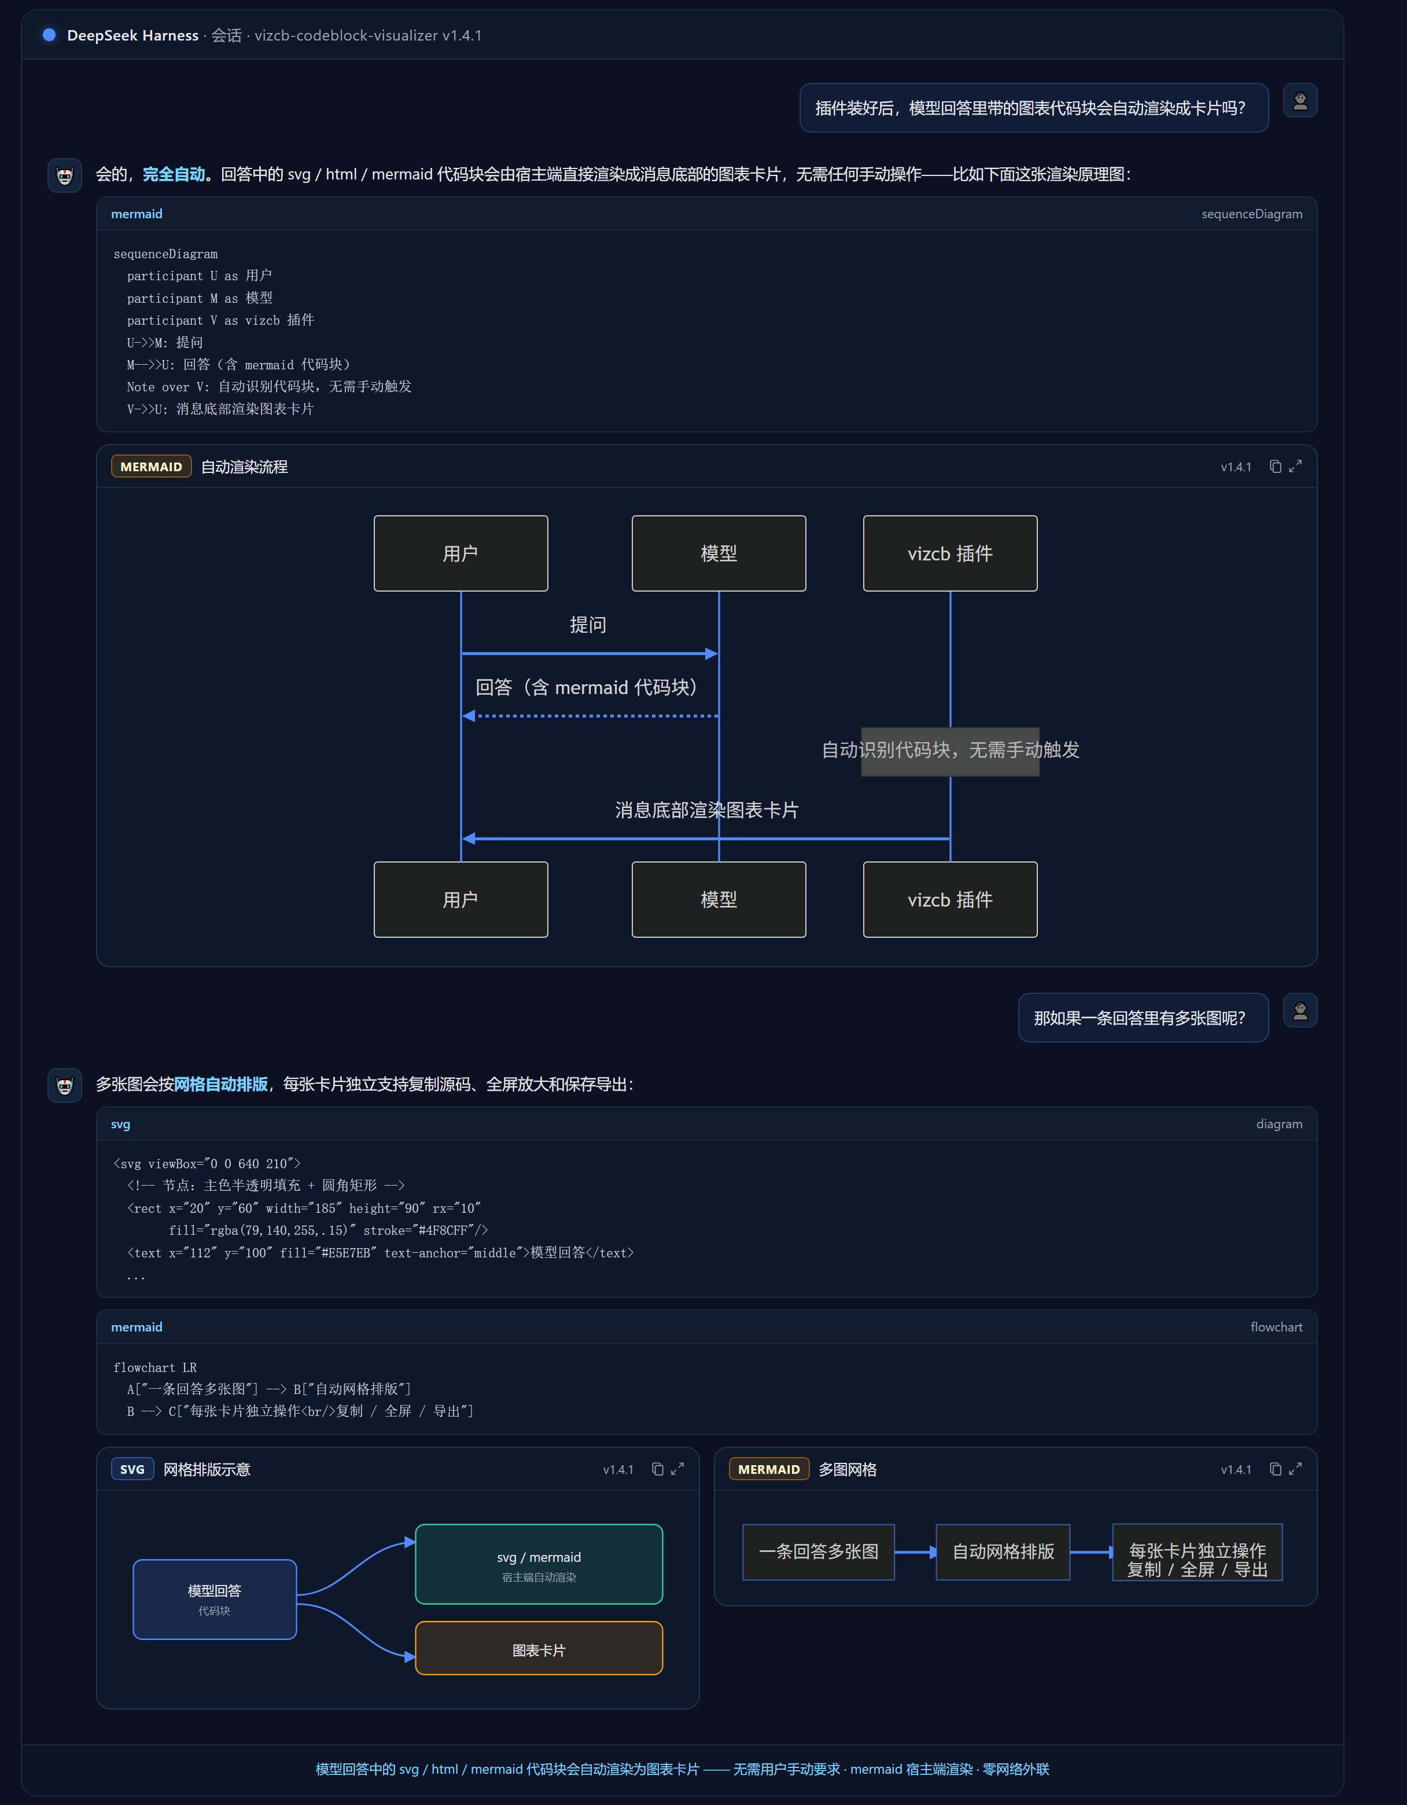The image size is (1407, 1805).
Task: Click user avatar beside first question
Action: click(x=1299, y=101)
